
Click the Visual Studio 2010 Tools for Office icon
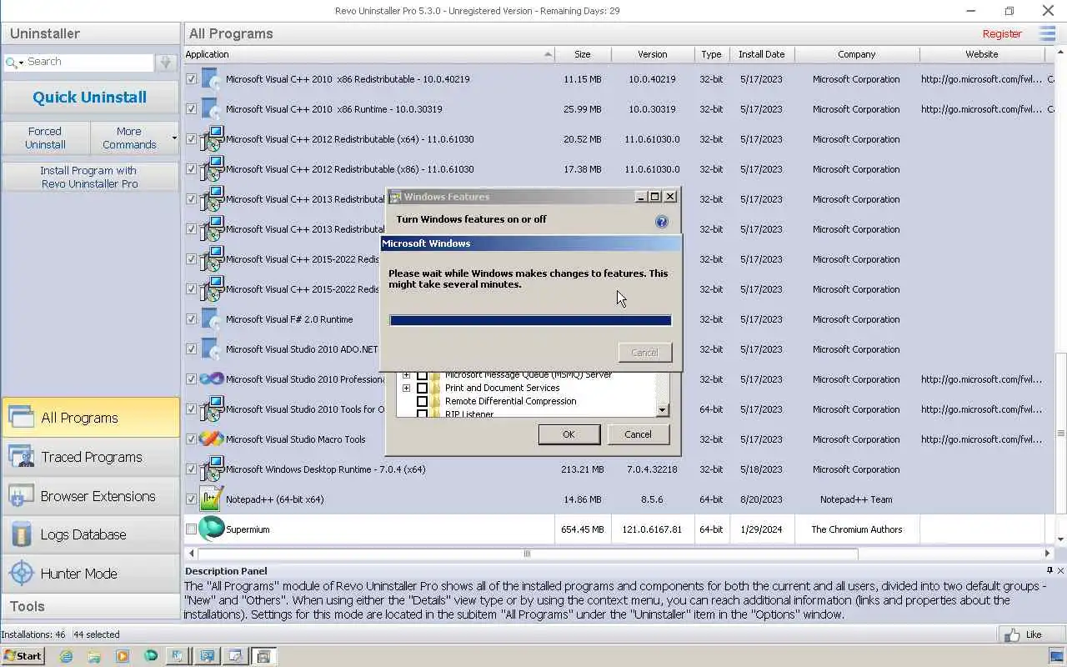point(212,409)
